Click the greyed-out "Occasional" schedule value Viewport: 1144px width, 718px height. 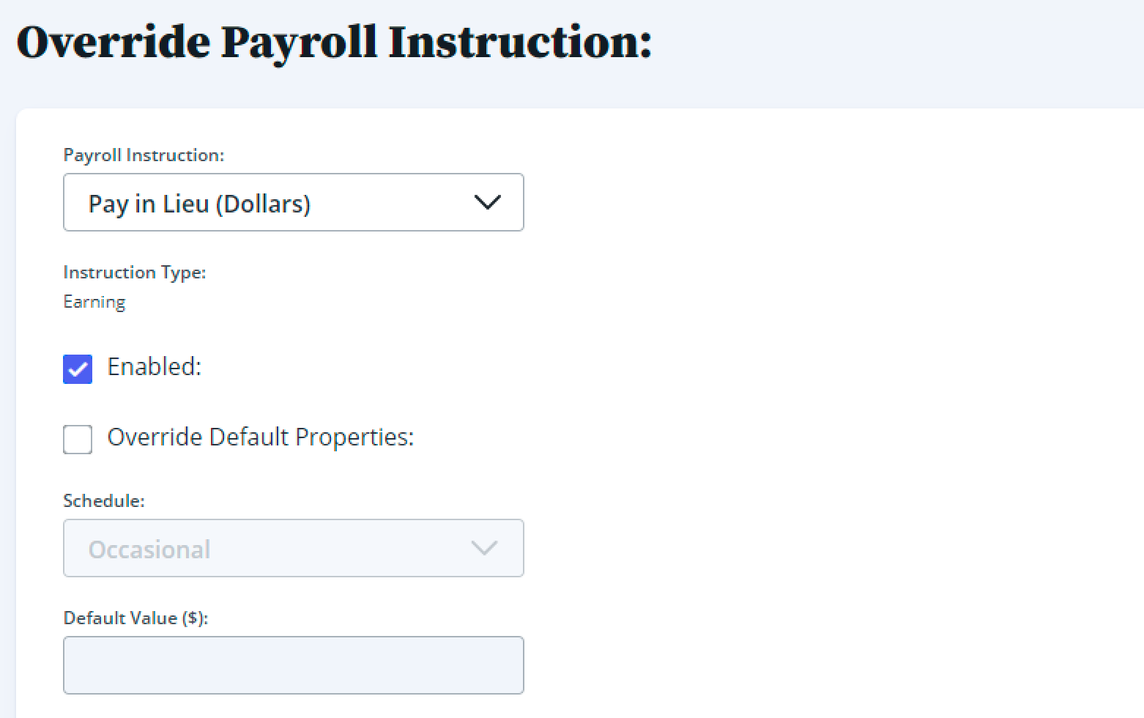pos(149,549)
